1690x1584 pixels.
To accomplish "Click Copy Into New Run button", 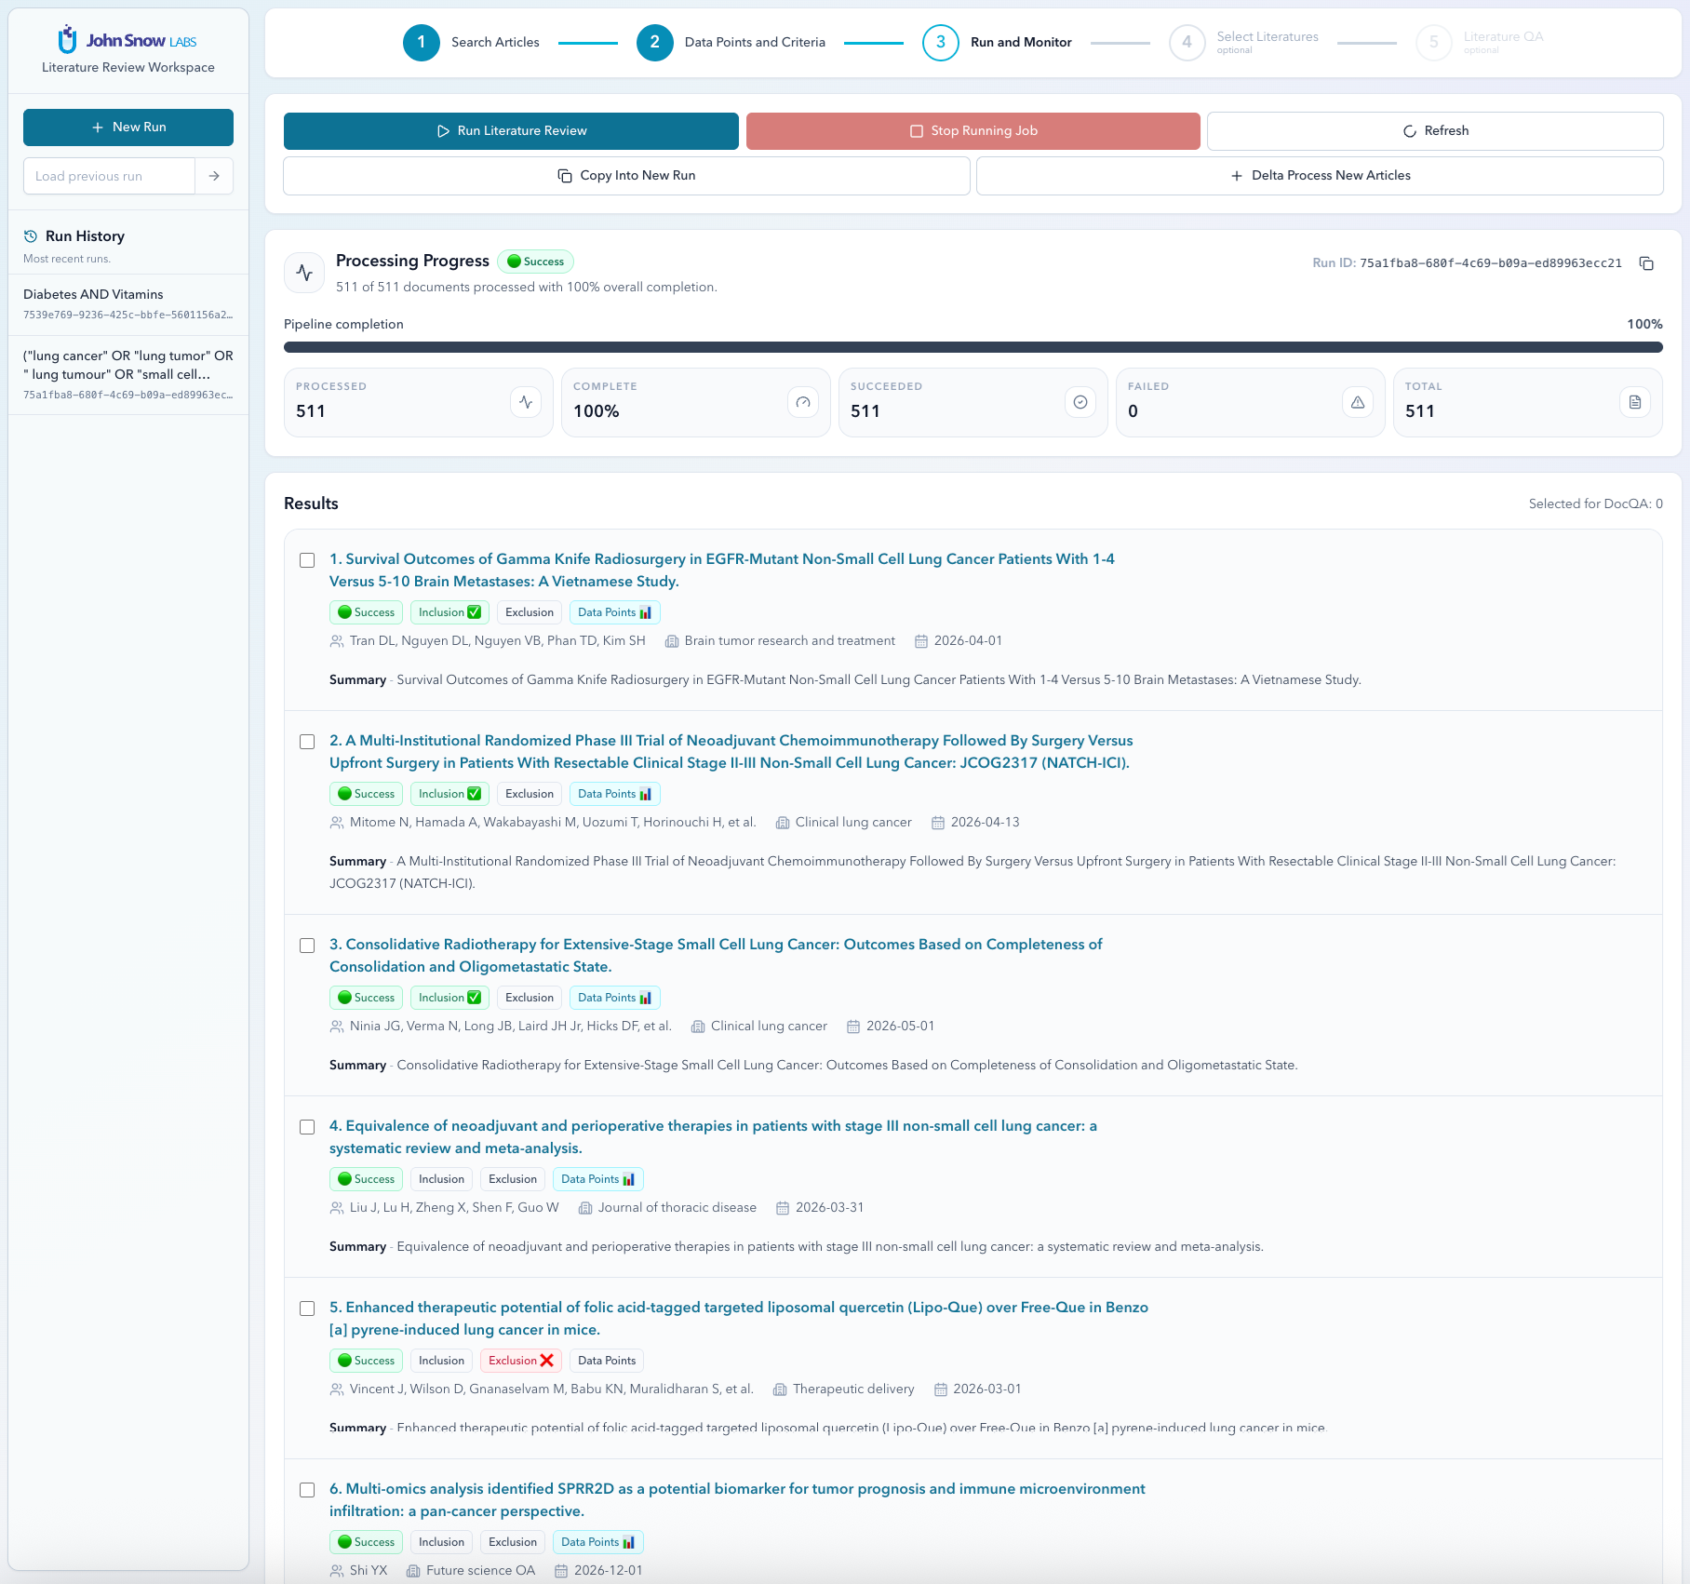I will point(626,176).
